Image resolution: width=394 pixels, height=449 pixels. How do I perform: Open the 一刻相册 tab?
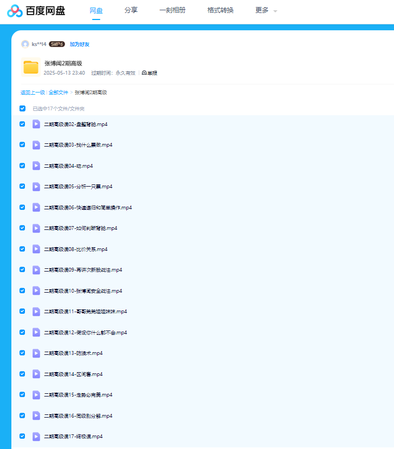[x=172, y=10]
